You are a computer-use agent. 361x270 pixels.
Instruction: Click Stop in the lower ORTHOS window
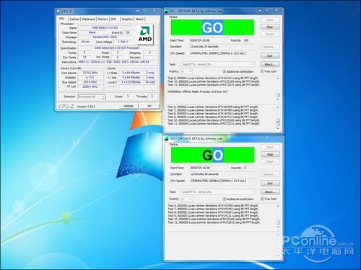(x=270, y=154)
